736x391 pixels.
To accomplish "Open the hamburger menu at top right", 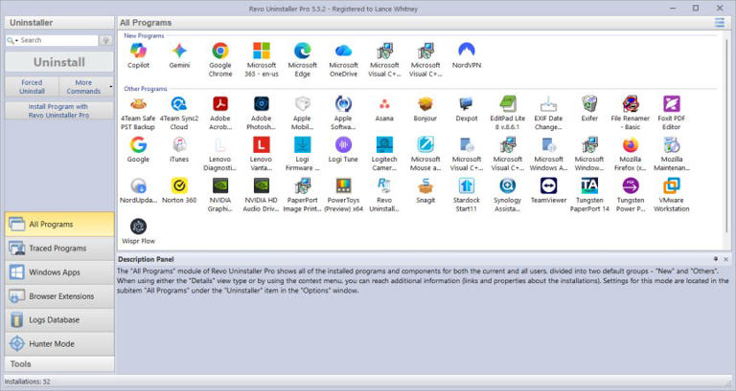I will coord(719,23).
